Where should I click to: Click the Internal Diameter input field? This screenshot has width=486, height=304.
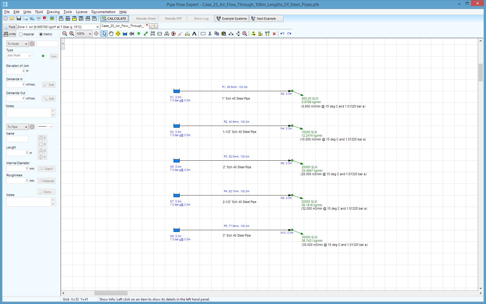[x=17, y=168]
